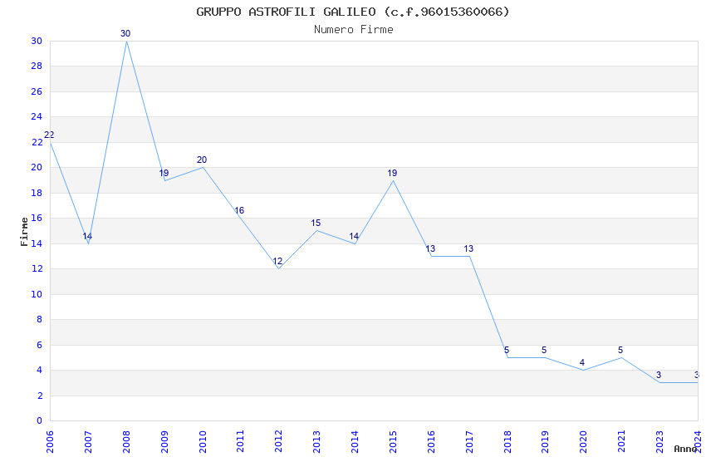Image resolution: width=706 pixels, height=457 pixels.
Task: Click the data label 12 for 2012
Action: 277,261
